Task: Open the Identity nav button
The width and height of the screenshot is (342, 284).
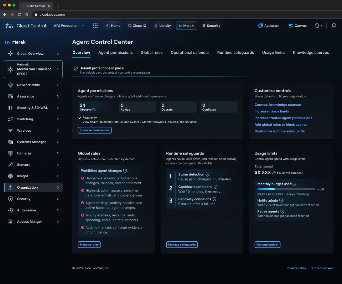Action: [162, 26]
